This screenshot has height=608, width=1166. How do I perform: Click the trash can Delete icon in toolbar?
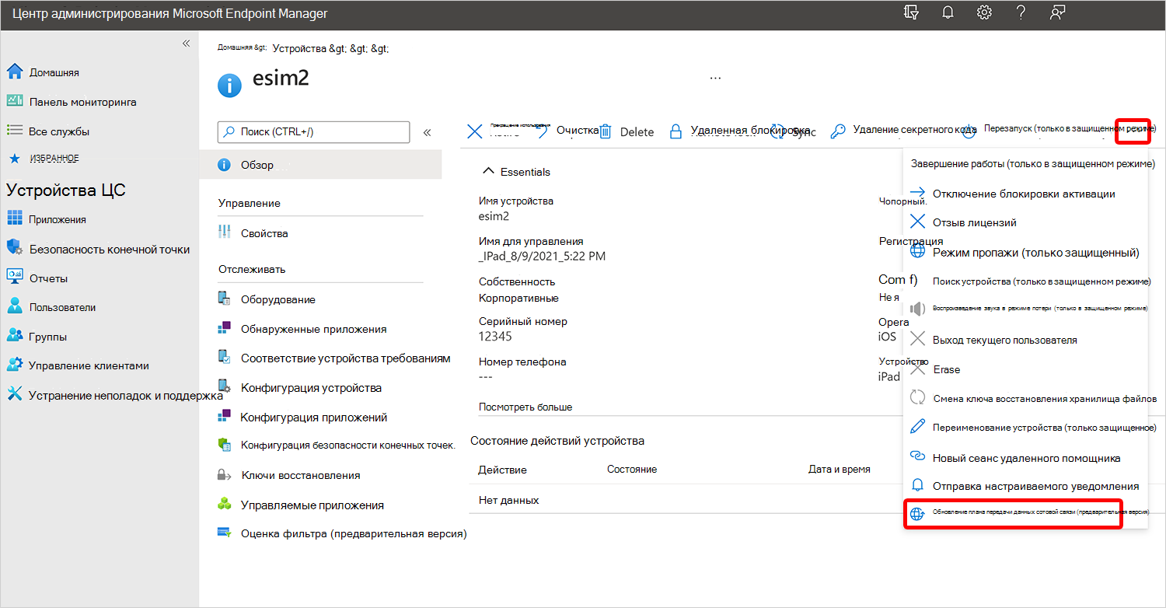click(x=606, y=131)
